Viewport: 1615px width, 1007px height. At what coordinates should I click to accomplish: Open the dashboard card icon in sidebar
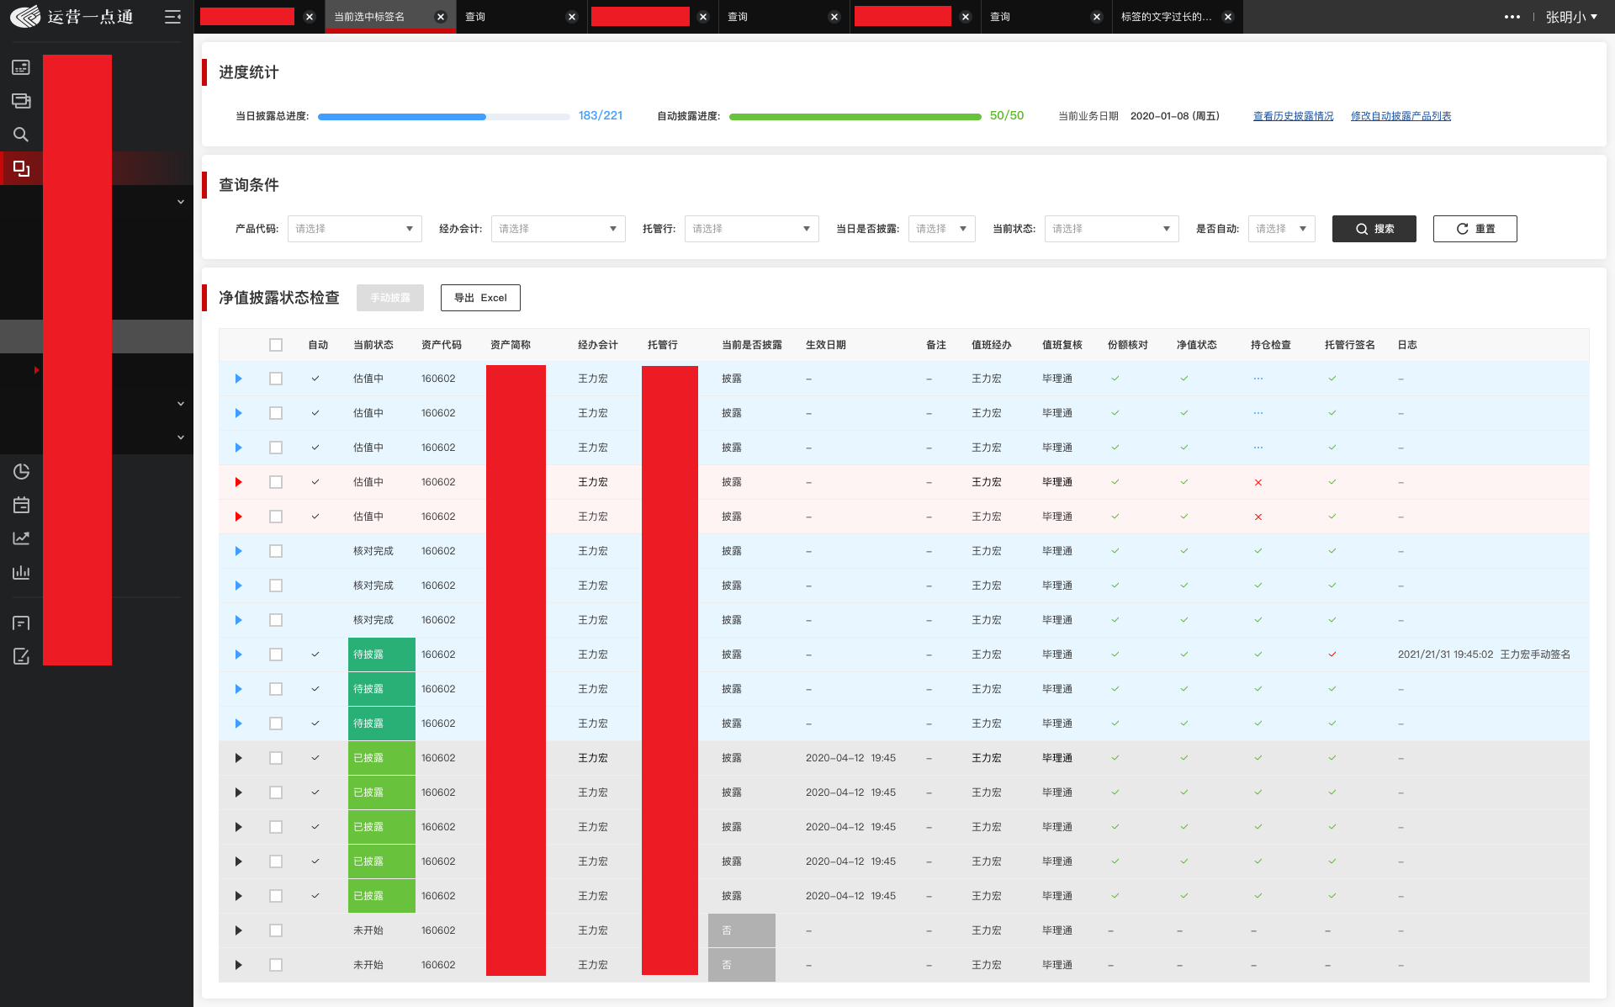[x=21, y=67]
